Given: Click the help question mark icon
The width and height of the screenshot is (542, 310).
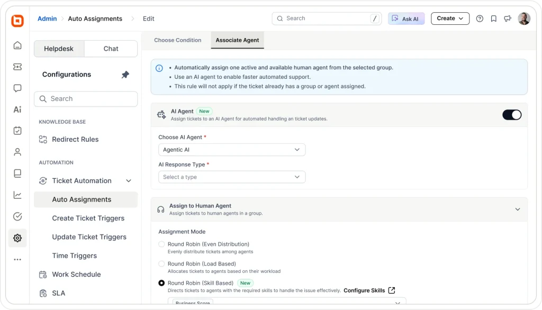Looking at the screenshot, I should [x=480, y=19].
